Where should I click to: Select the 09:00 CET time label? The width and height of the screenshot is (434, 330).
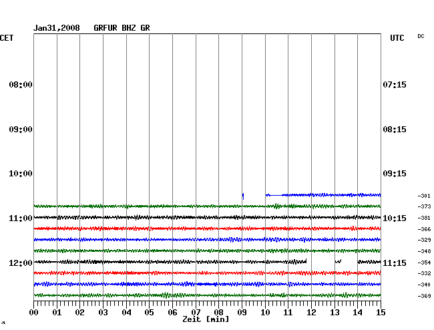tap(21, 130)
